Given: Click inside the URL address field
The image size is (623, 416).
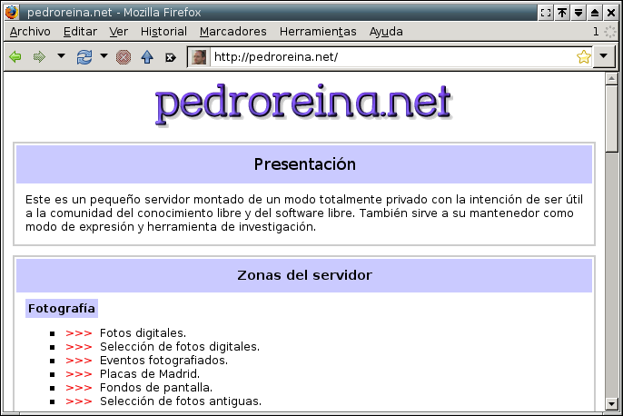Looking at the screenshot, I should coord(391,57).
